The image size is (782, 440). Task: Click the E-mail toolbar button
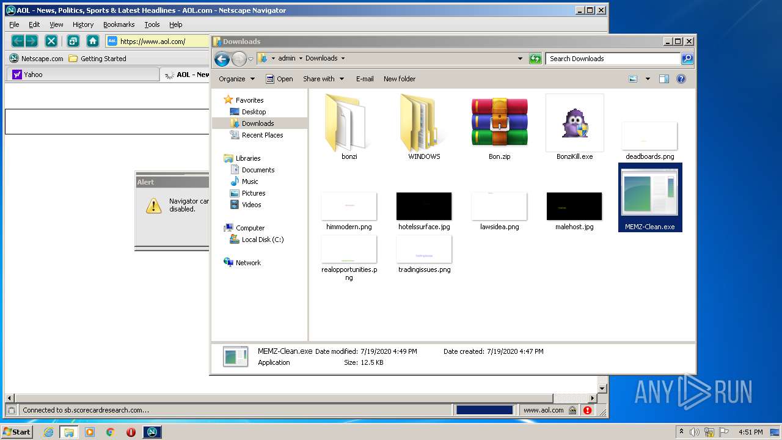[365, 79]
